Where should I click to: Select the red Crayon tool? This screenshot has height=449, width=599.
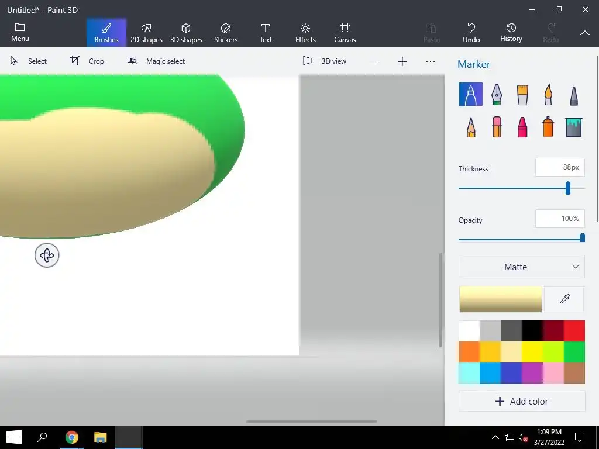click(x=522, y=127)
